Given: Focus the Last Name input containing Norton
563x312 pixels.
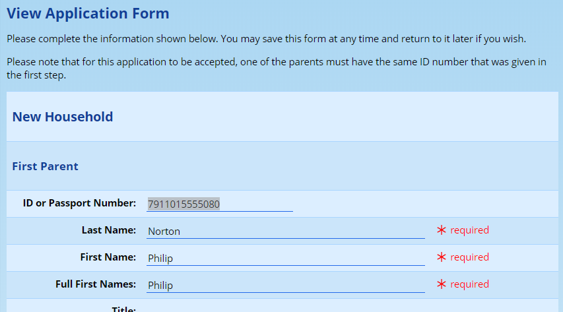Looking at the screenshot, I should [285, 231].
